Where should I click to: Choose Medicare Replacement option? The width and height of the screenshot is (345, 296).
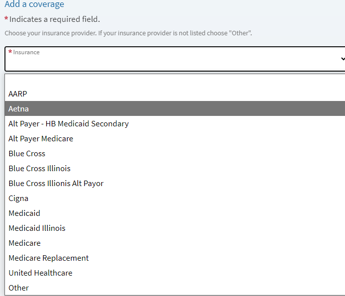click(175, 258)
